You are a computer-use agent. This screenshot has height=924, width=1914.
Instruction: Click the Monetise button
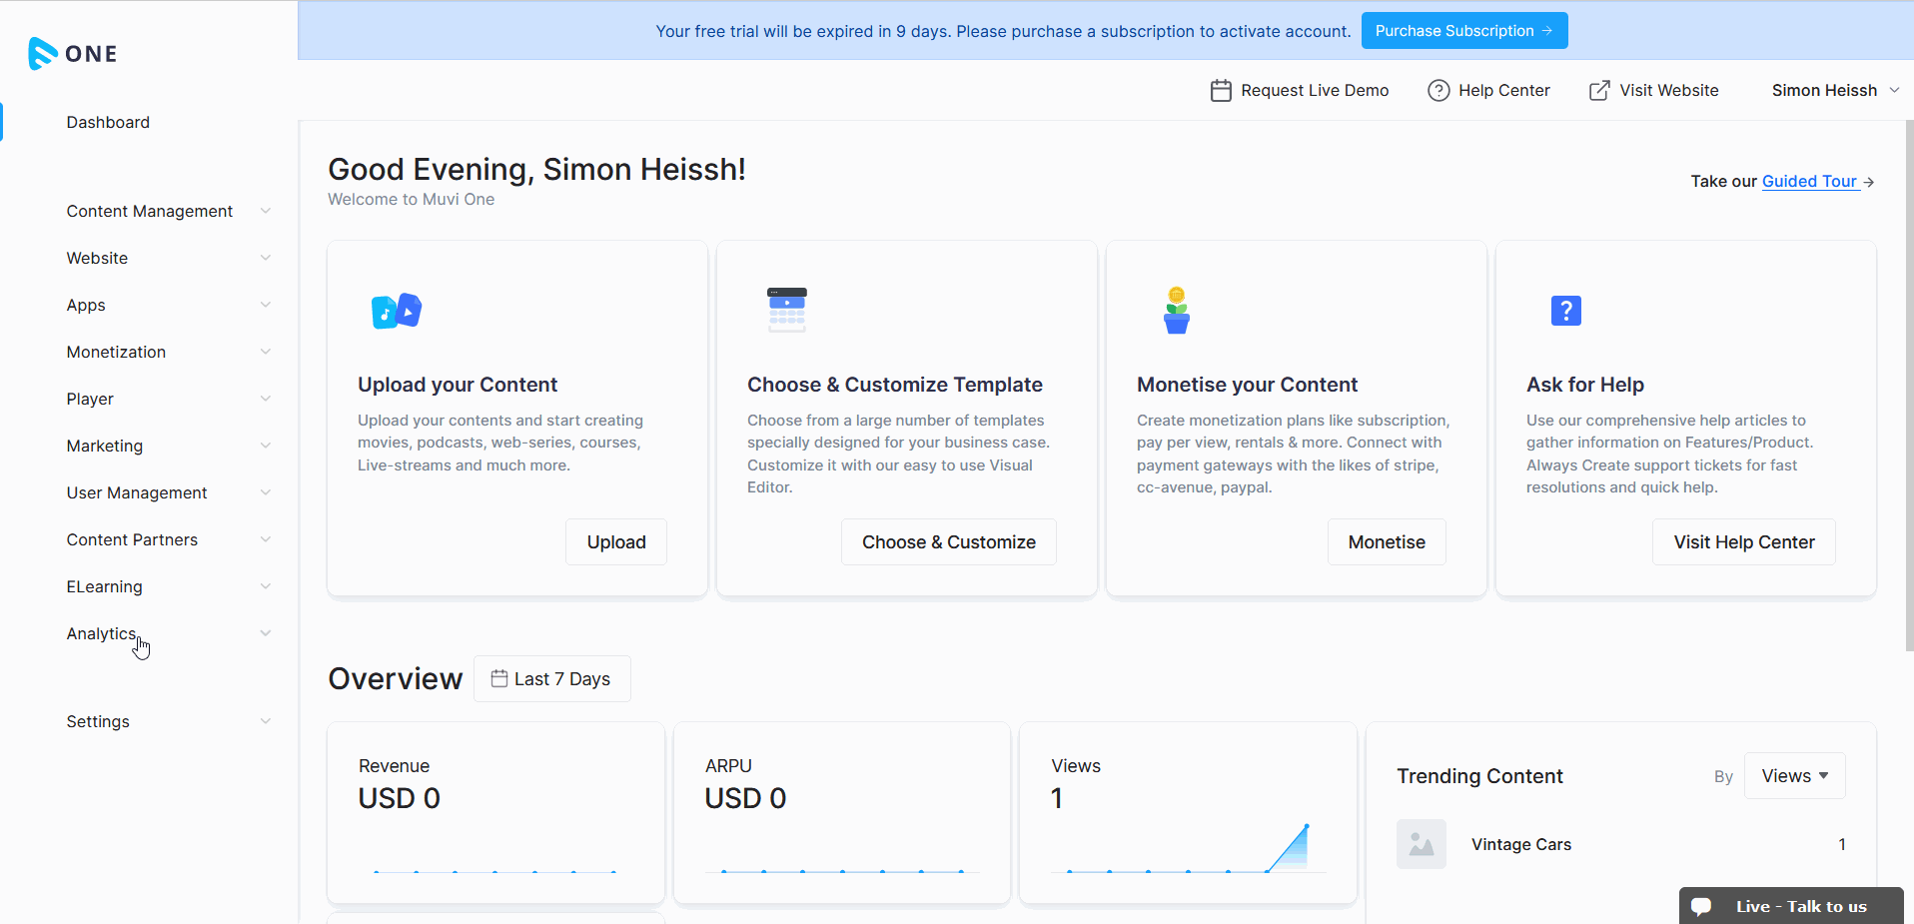1387,542
